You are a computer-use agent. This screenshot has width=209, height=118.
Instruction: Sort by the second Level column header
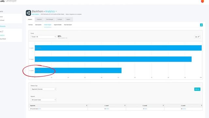(x=145, y=106)
